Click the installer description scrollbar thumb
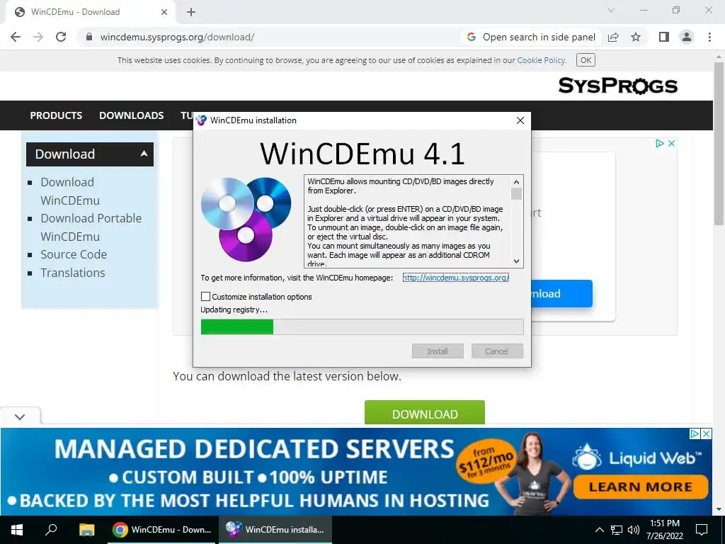The width and height of the screenshot is (725, 544). pos(516,194)
